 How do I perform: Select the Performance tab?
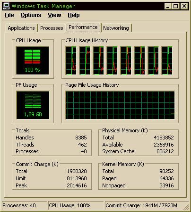coord(83,27)
